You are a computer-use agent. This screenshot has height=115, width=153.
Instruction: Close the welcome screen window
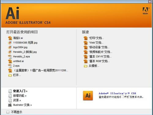150,2
